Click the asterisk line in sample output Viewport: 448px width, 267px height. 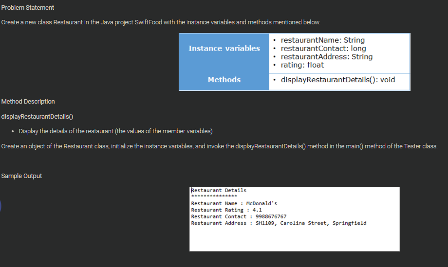click(x=214, y=196)
